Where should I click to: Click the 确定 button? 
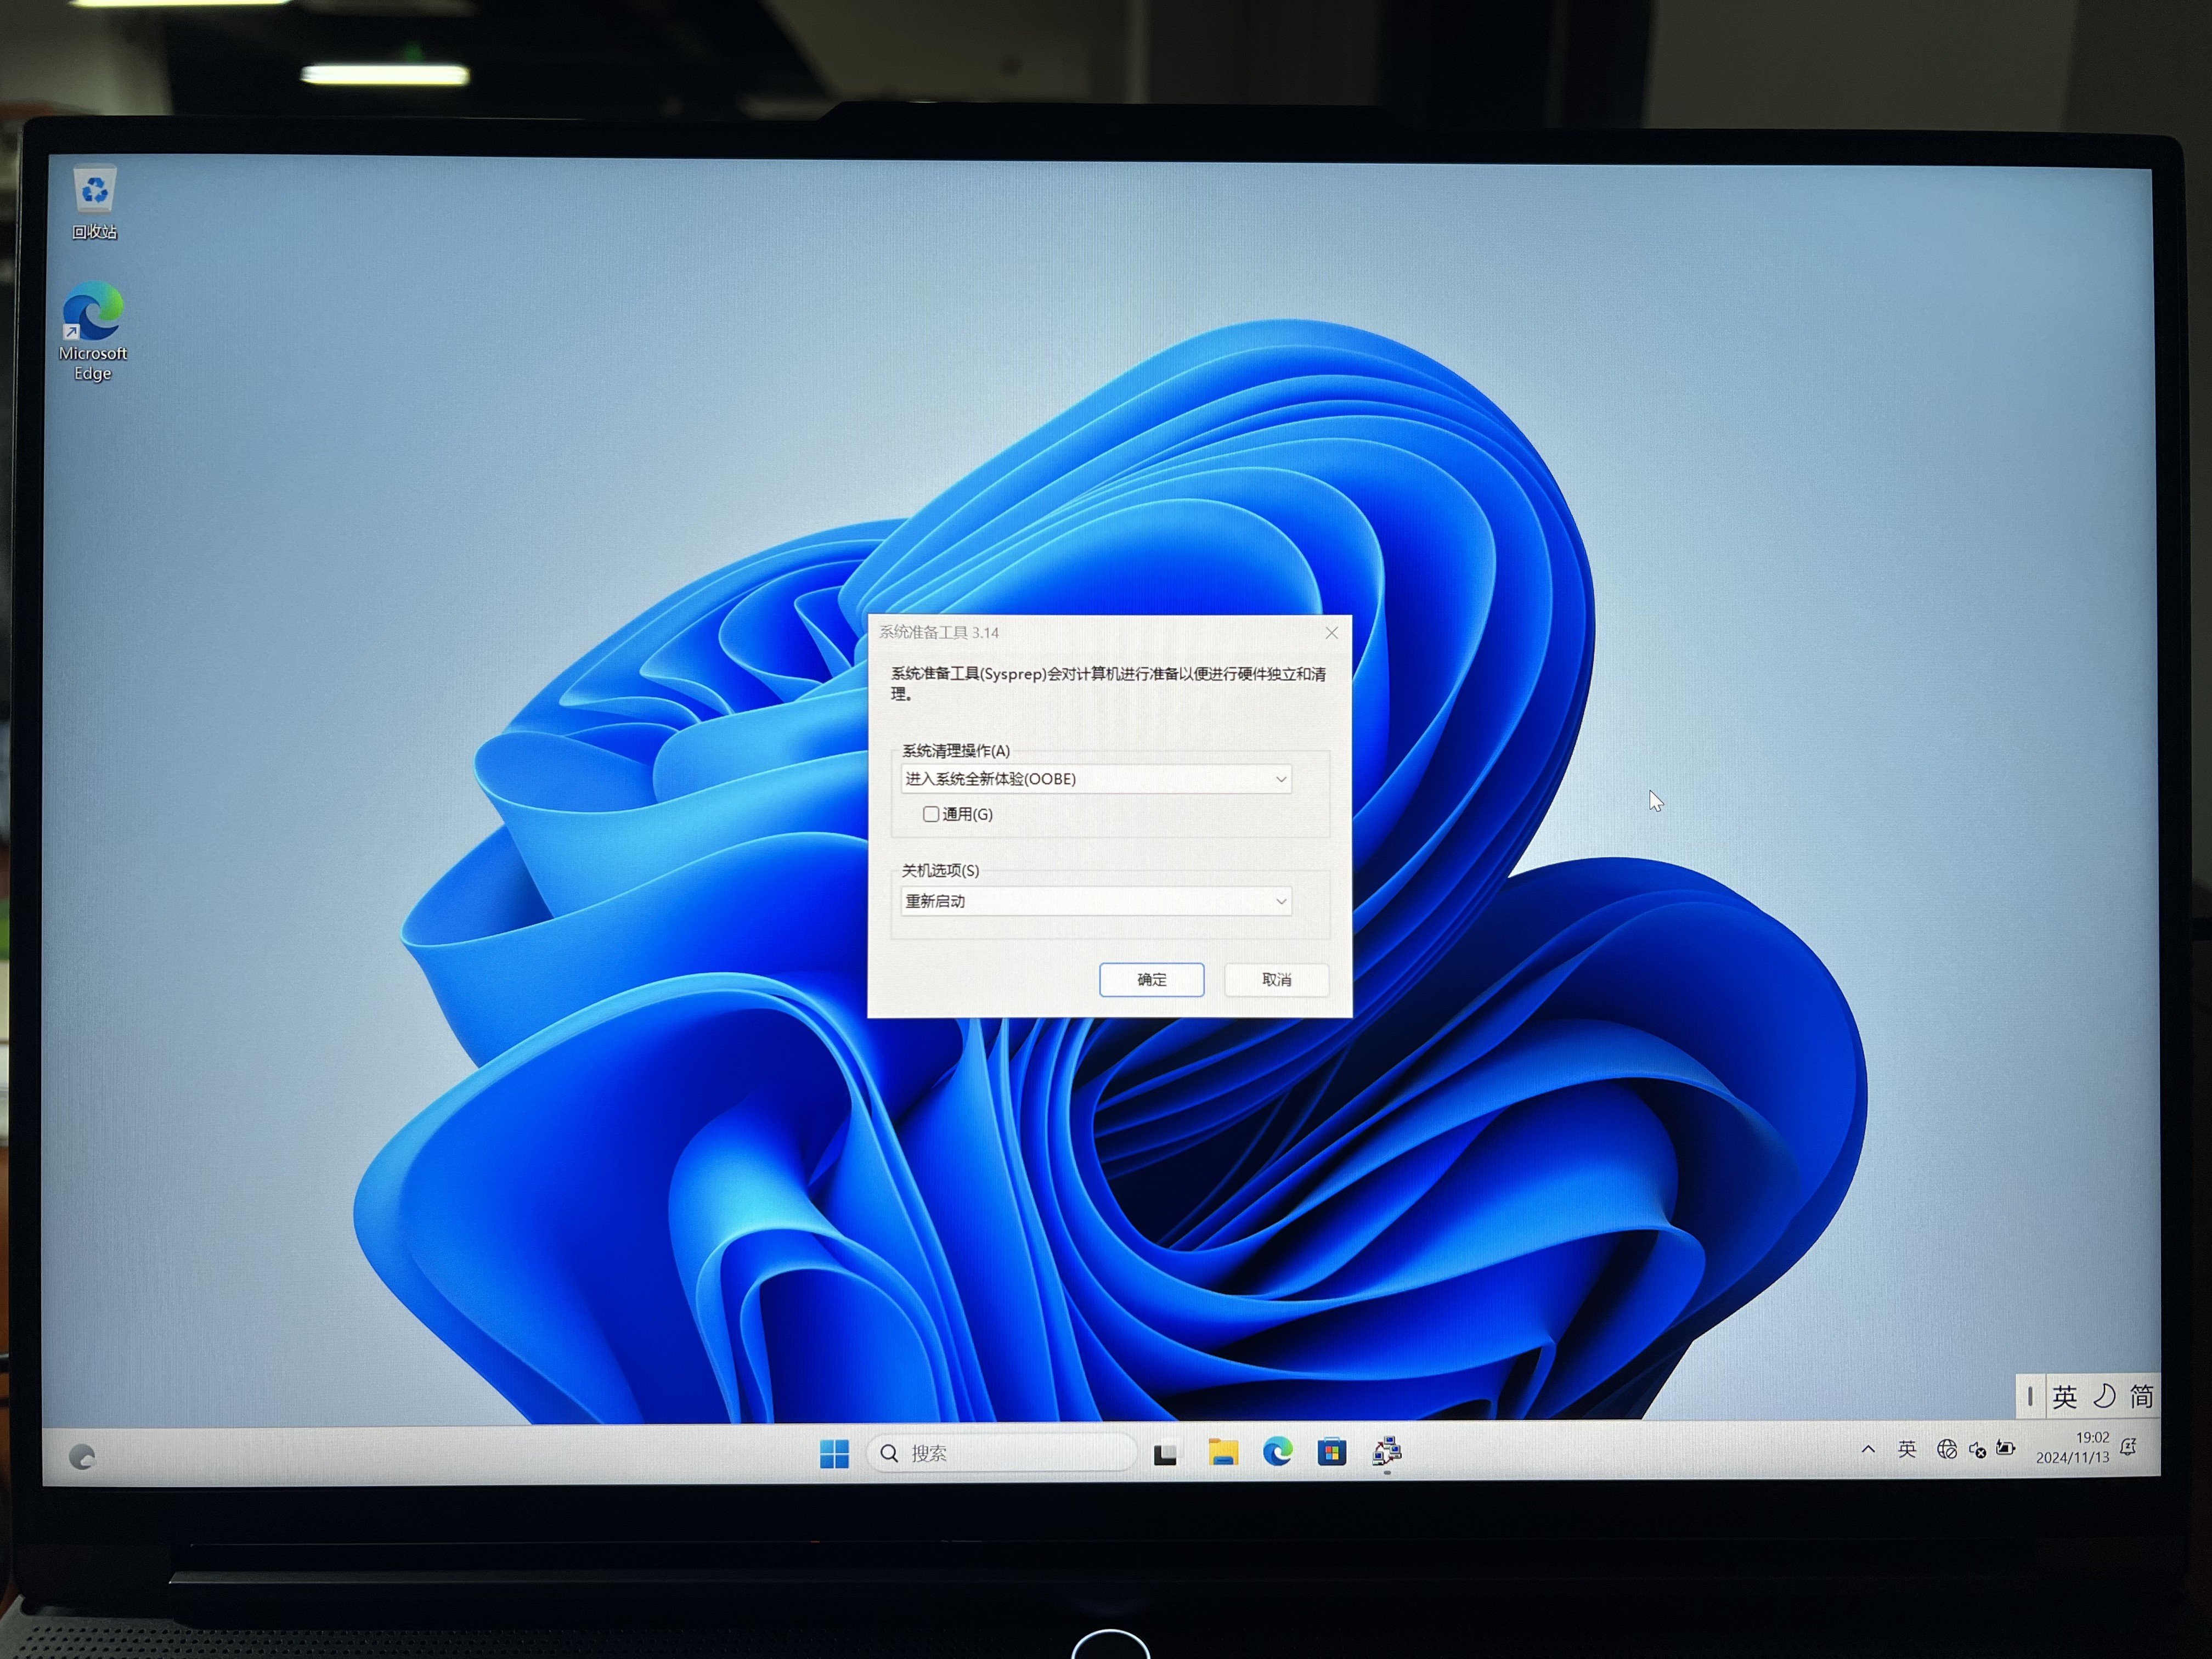1151,979
